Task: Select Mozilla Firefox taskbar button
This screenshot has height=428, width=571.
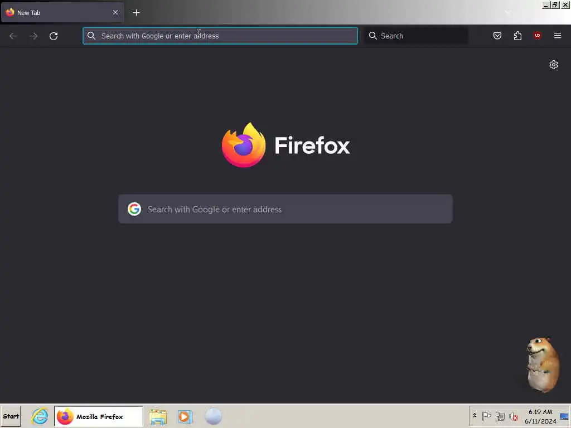Action: 99,416
